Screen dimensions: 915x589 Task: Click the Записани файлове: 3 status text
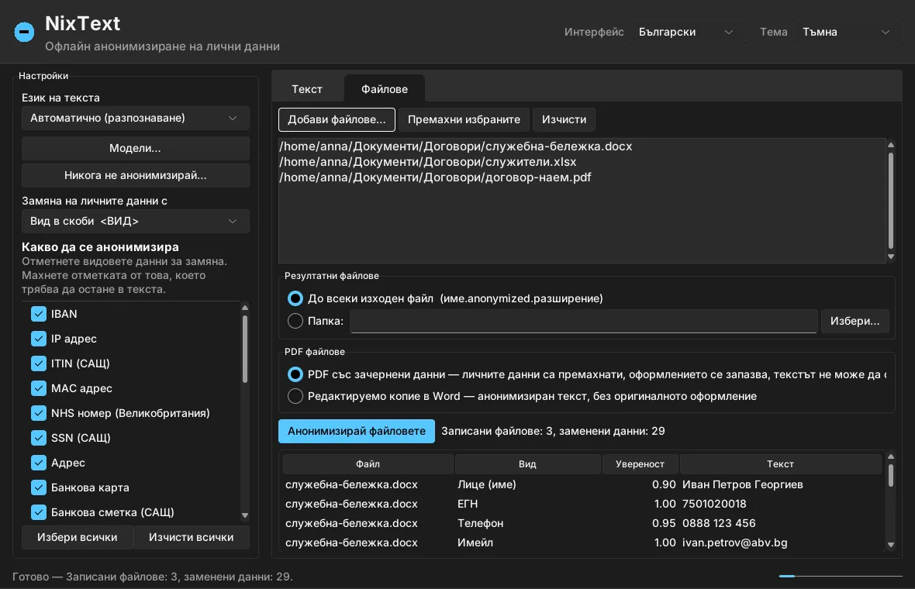pyautogui.click(x=553, y=431)
